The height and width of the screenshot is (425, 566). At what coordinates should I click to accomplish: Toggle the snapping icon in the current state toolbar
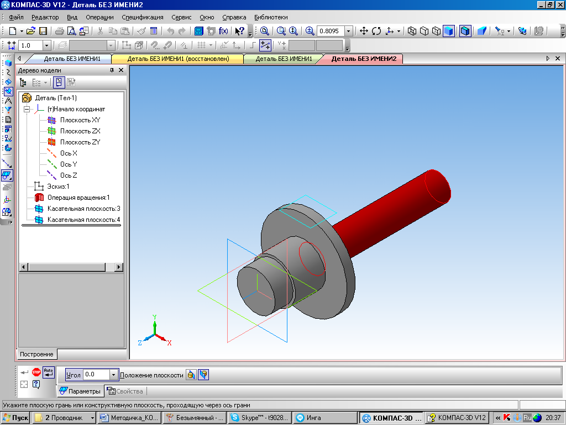(x=265, y=45)
